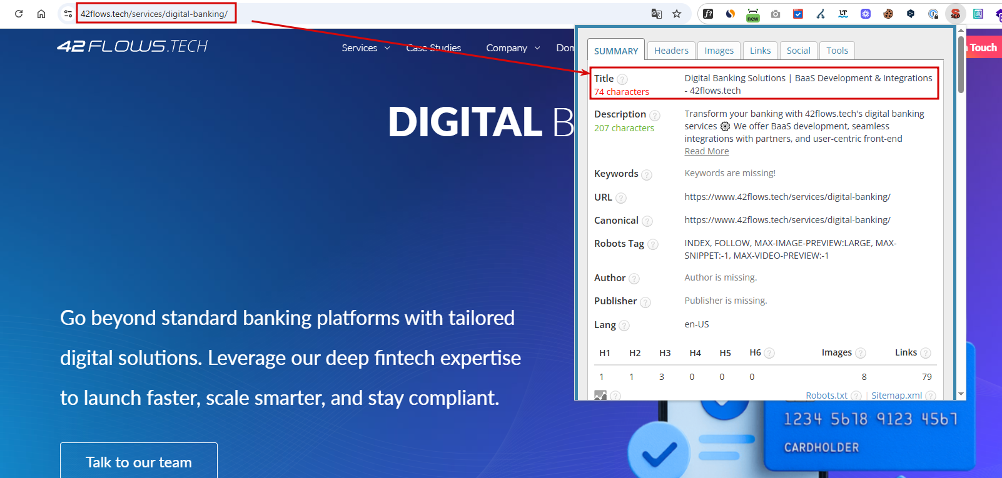Open the Sitemap.xml link
Viewport: 1002px width, 478px height.
[x=896, y=396]
